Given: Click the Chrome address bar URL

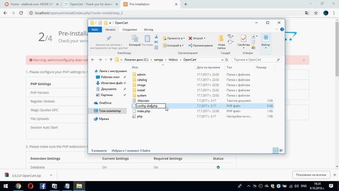Looking at the screenshot, I should (x=79, y=13).
